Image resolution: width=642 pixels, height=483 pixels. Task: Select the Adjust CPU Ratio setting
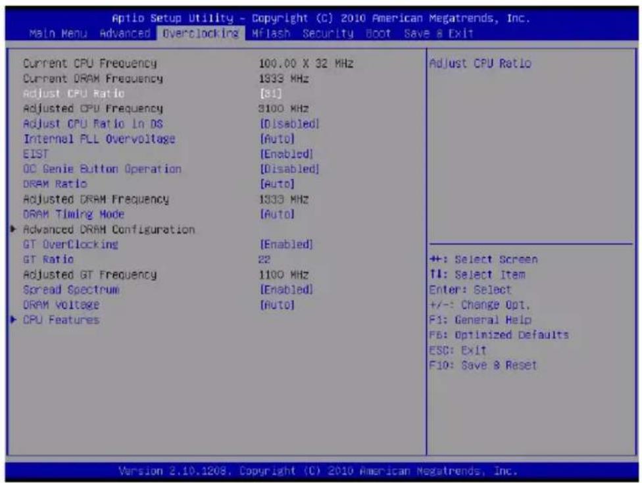coord(74,94)
